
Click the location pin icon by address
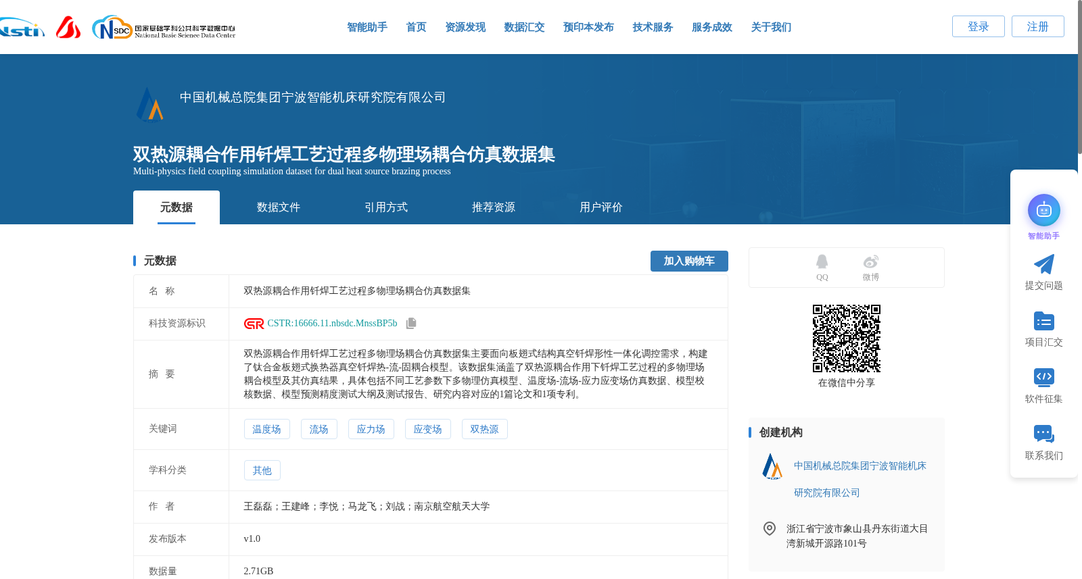(x=770, y=528)
